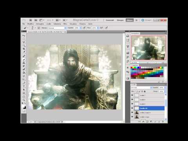Image resolution: width=188 pixels, height=141 pixels.
Task: Toggle lock all padlock icon
Action: 145,91
